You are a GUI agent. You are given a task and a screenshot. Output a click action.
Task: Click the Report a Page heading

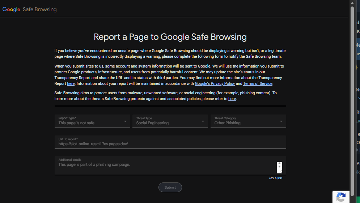coord(170,37)
